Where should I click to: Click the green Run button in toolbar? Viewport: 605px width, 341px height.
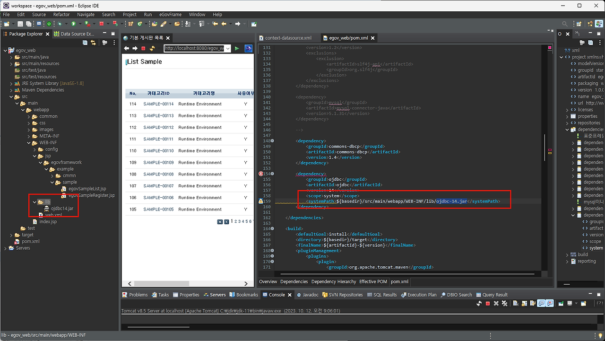[73, 24]
